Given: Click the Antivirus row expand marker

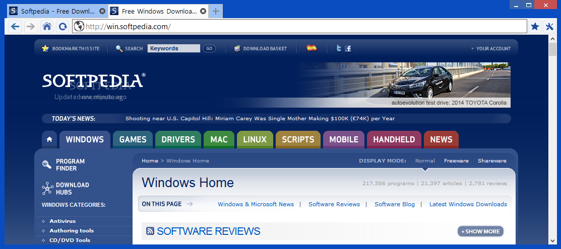Looking at the screenshot, I should point(43,221).
